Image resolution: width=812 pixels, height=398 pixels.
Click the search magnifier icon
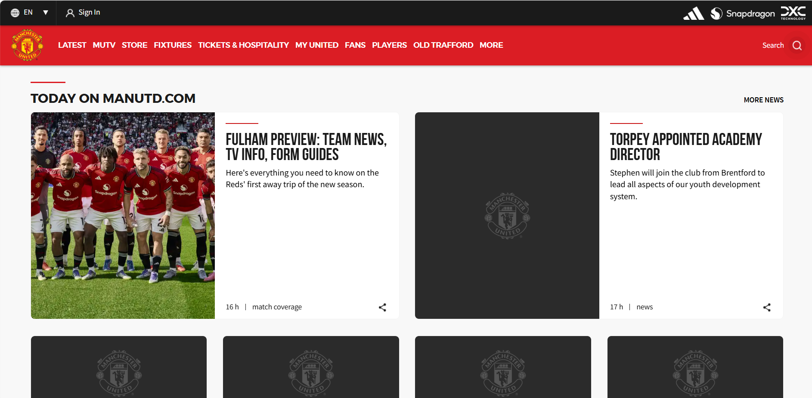[x=797, y=46]
